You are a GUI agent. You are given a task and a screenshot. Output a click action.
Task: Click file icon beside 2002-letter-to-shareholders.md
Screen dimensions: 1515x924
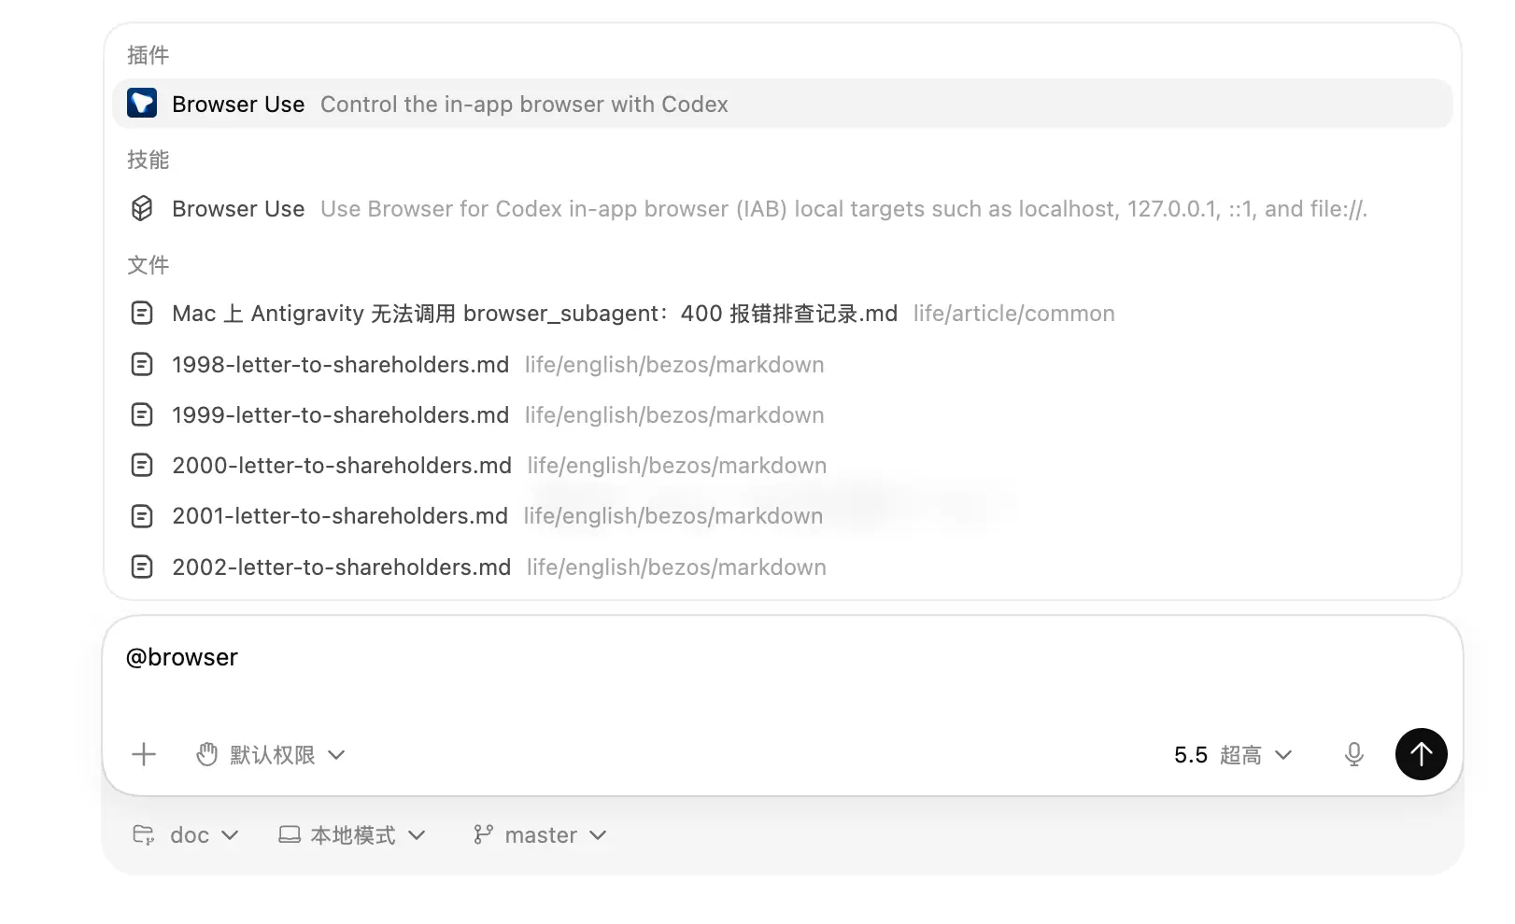[x=142, y=567]
